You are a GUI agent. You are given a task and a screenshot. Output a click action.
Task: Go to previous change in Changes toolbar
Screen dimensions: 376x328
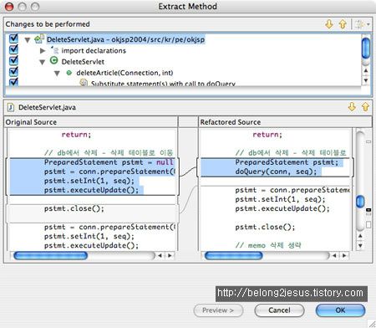pyautogui.click(x=343, y=24)
